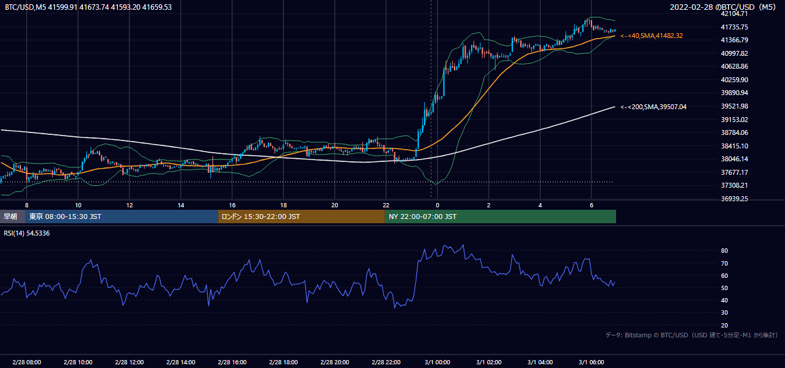Click hour label 8 under price chart
This screenshot has height=368, width=785.
pos(26,205)
